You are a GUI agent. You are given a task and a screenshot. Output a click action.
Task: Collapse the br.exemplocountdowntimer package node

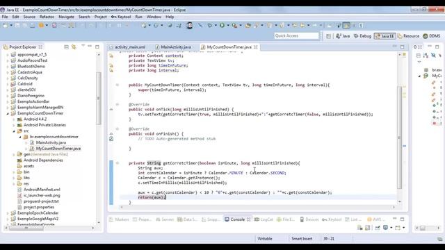tap(20, 137)
